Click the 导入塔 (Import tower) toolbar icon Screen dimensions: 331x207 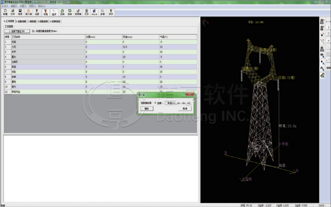pyautogui.click(x=29, y=12)
